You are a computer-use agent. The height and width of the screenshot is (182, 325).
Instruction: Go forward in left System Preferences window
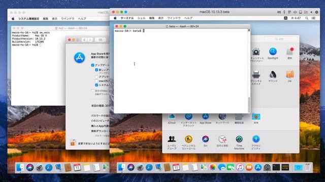(90, 39)
